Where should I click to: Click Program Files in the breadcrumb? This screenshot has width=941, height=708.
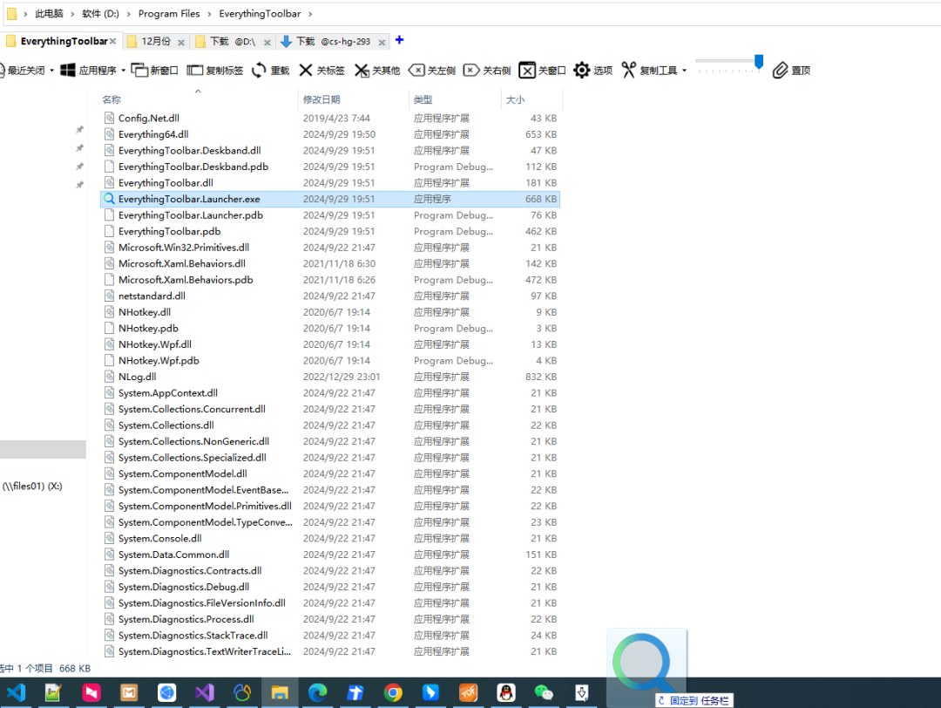(x=169, y=13)
